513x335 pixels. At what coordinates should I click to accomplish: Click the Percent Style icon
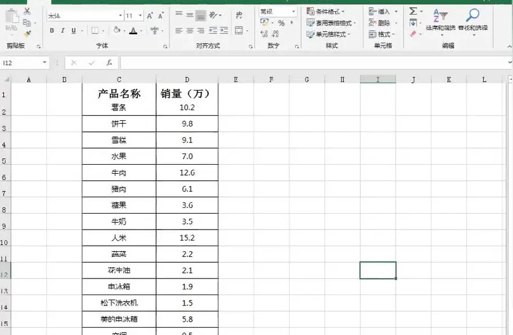point(282,23)
